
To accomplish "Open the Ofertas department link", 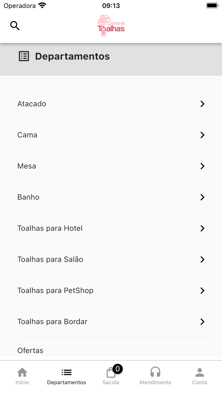I will (30, 351).
